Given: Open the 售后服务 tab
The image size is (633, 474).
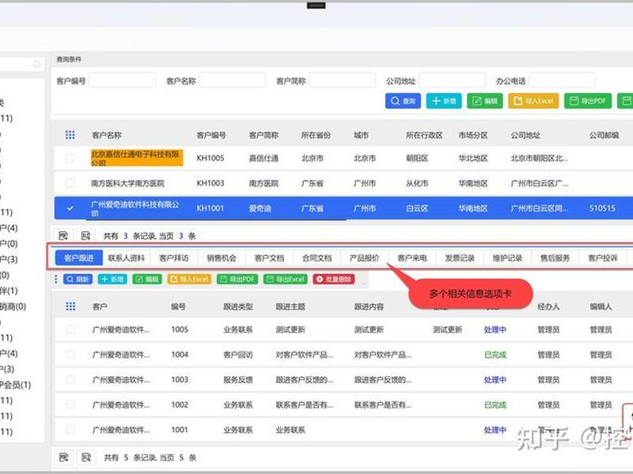Looking at the screenshot, I should point(555,258).
